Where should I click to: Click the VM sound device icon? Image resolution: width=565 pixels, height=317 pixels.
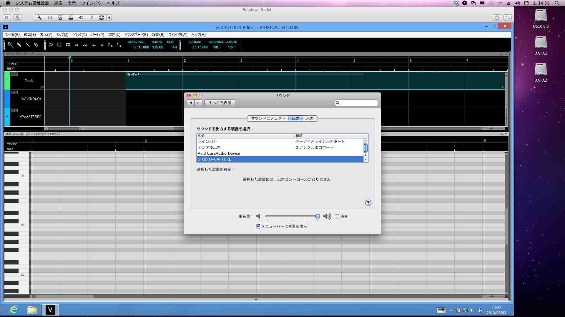click(81, 18)
